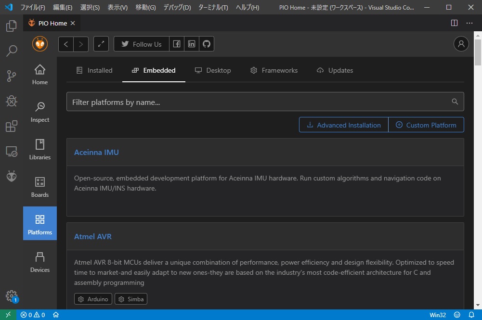The width and height of the screenshot is (482, 320).
Task: Click the Follow Us Twitter button
Action: [142, 44]
